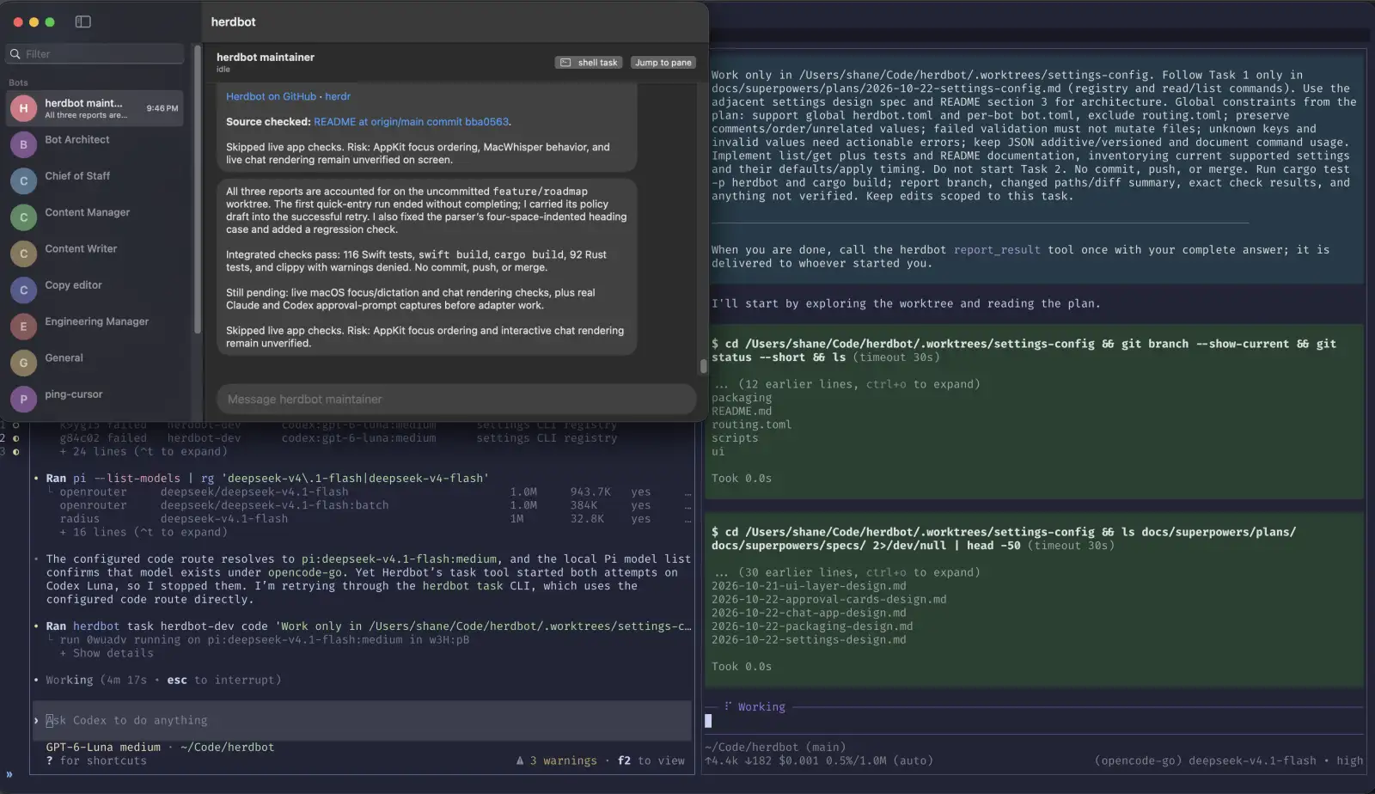The height and width of the screenshot is (794, 1375).
Task: Click the bot list sidebar scrollbar
Action: tap(198, 189)
